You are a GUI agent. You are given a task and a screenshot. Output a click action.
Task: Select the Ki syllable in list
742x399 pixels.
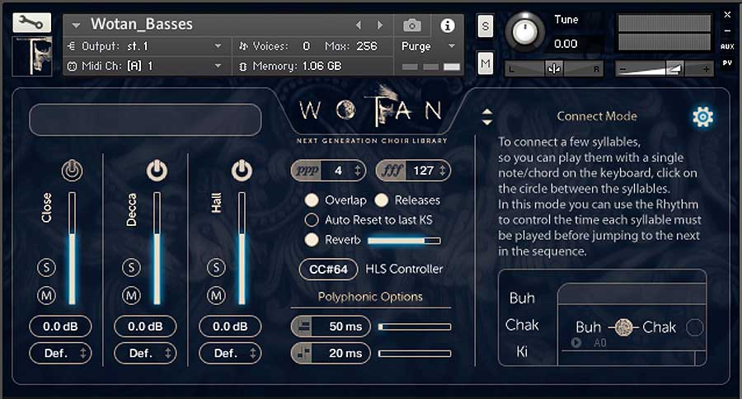522,352
